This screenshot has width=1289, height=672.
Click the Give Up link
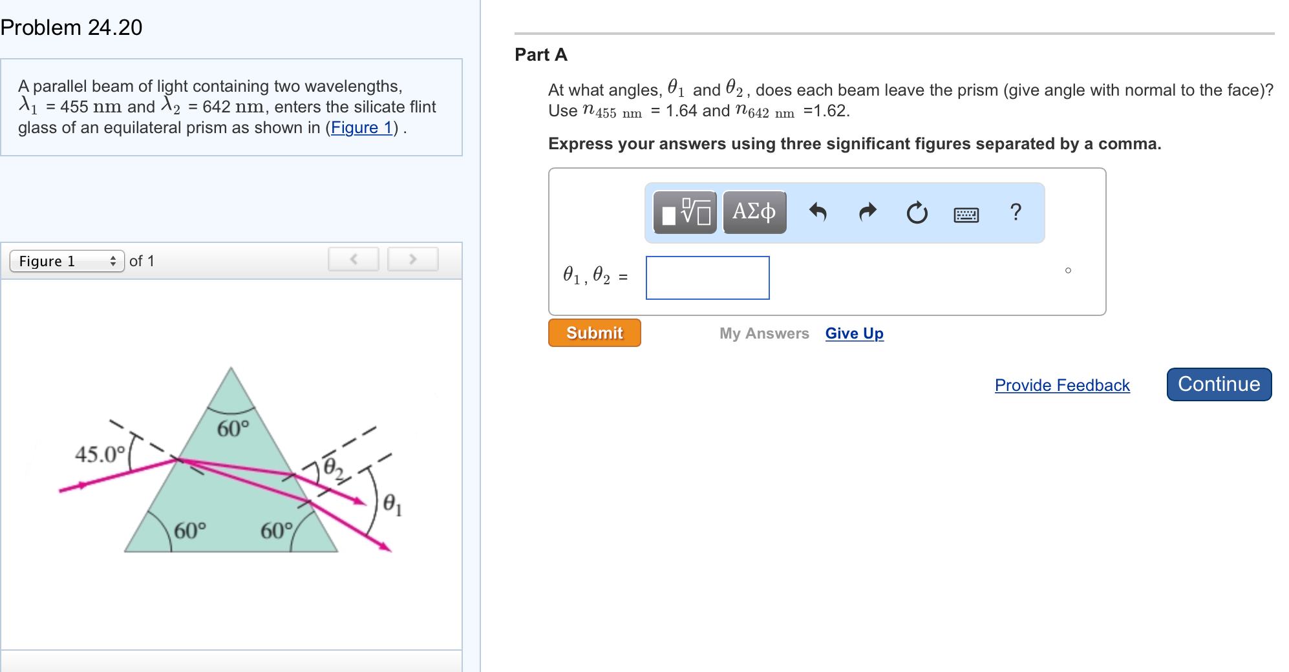point(854,333)
